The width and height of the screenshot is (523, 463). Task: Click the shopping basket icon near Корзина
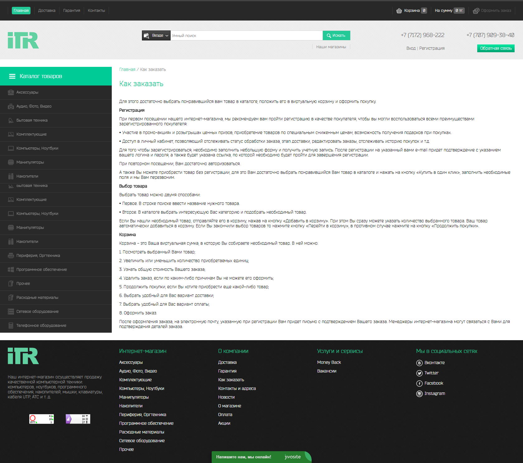[x=399, y=11]
